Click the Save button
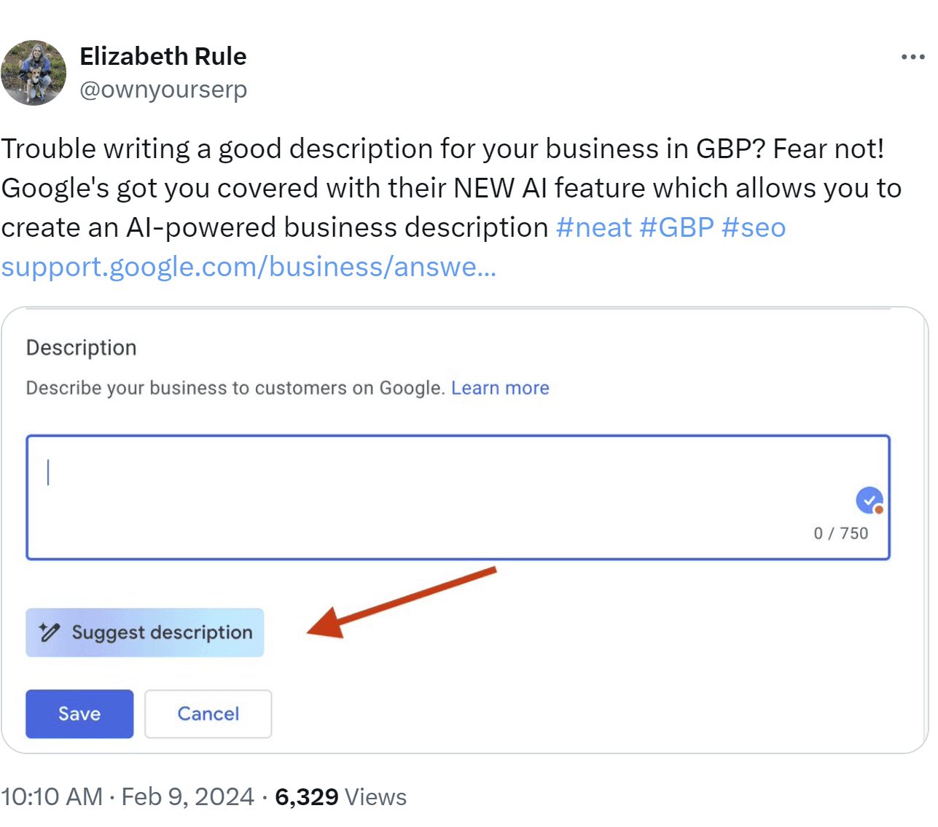The height and width of the screenshot is (827, 938). point(79,714)
